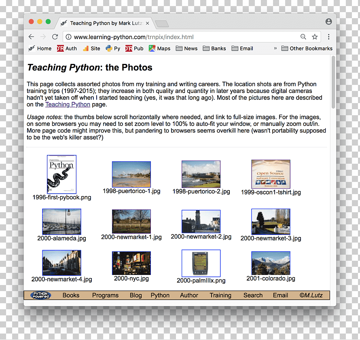Show hidden bookmarks with the double chevron
Viewport: 360px width, 340px height.
pos(275,49)
